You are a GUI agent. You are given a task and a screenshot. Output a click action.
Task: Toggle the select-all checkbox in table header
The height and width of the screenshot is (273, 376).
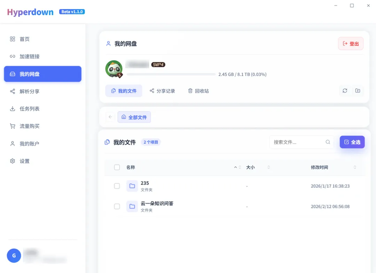coord(117,167)
